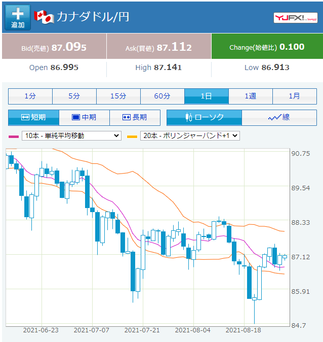The height and width of the screenshot is (342, 323).
Task: Select the 1分 timeframe tab
Action: pyautogui.click(x=30, y=96)
